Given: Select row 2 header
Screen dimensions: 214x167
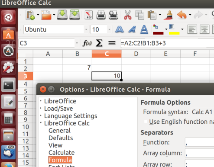Looking at the screenshot, I should (x=26, y=68).
